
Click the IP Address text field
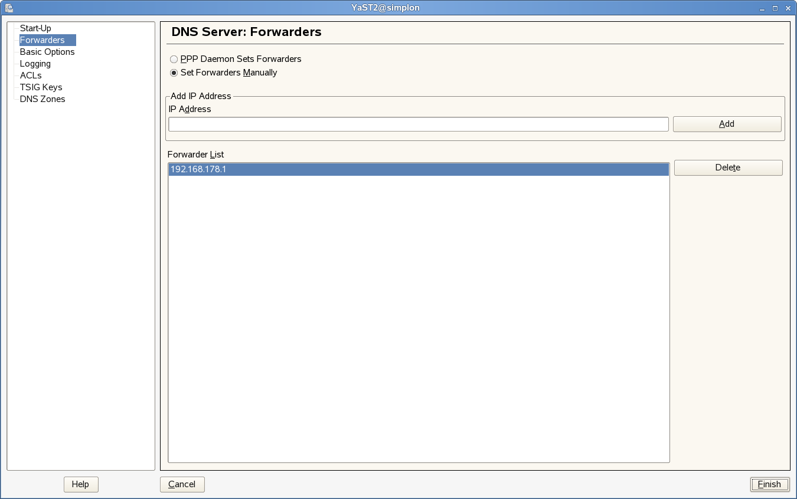pos(418,124)
